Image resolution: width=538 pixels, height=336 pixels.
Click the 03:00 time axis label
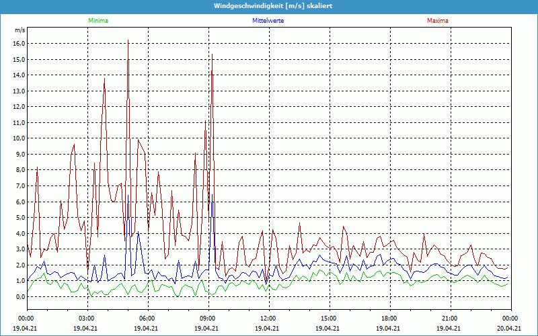(85, 319)
